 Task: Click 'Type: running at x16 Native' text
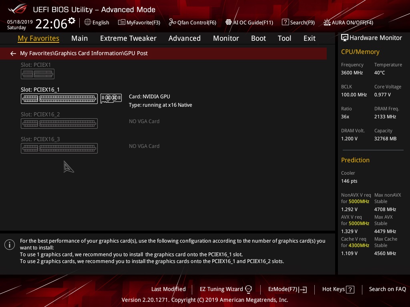pyautogui.click(x=161, y=105)
